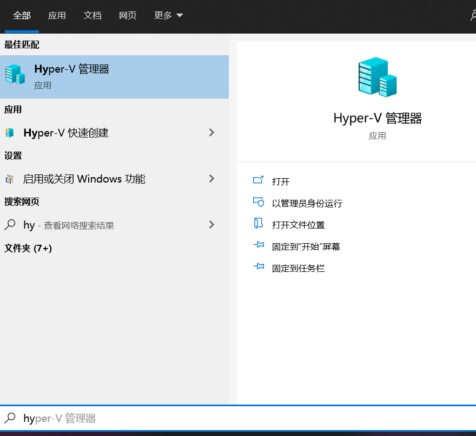
Task: Click the large Hyper-V 管理器 logo in preview pane
Action: [x=378, y=76]
